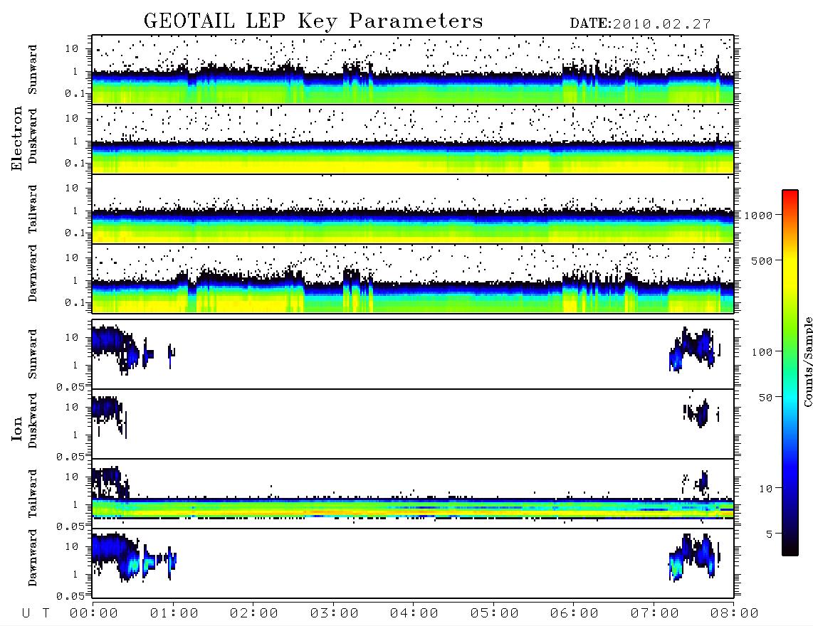The image size is (813, 626).
Task: Click the Ion Dawnward panel label
Action: pyautogui.click(x=33, y=558)
